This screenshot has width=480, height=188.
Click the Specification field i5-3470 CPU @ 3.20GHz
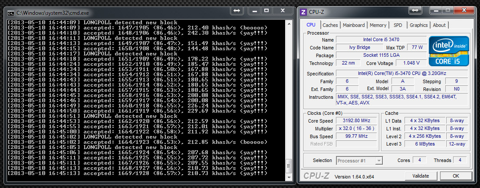click(x=401, y=73)
